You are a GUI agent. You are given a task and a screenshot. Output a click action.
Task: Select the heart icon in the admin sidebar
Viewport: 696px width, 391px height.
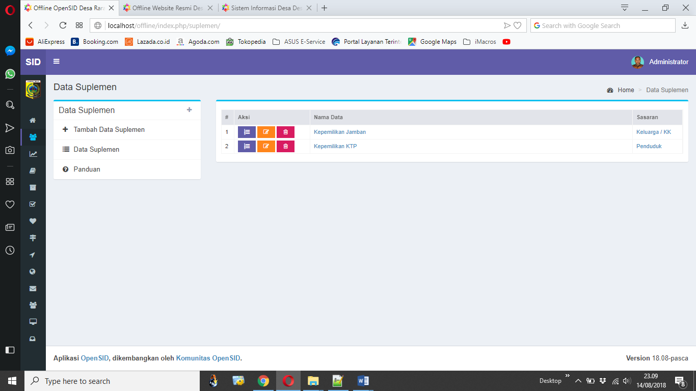click(x=33, y=221)
